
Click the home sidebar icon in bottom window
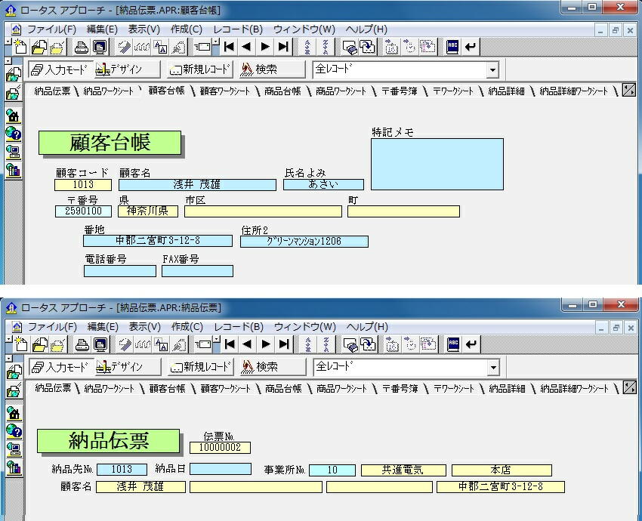click(x=14, y=413)
